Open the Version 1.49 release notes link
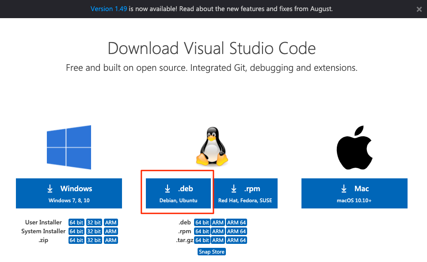This screenshot has width=427, height=262. [109, 9]
